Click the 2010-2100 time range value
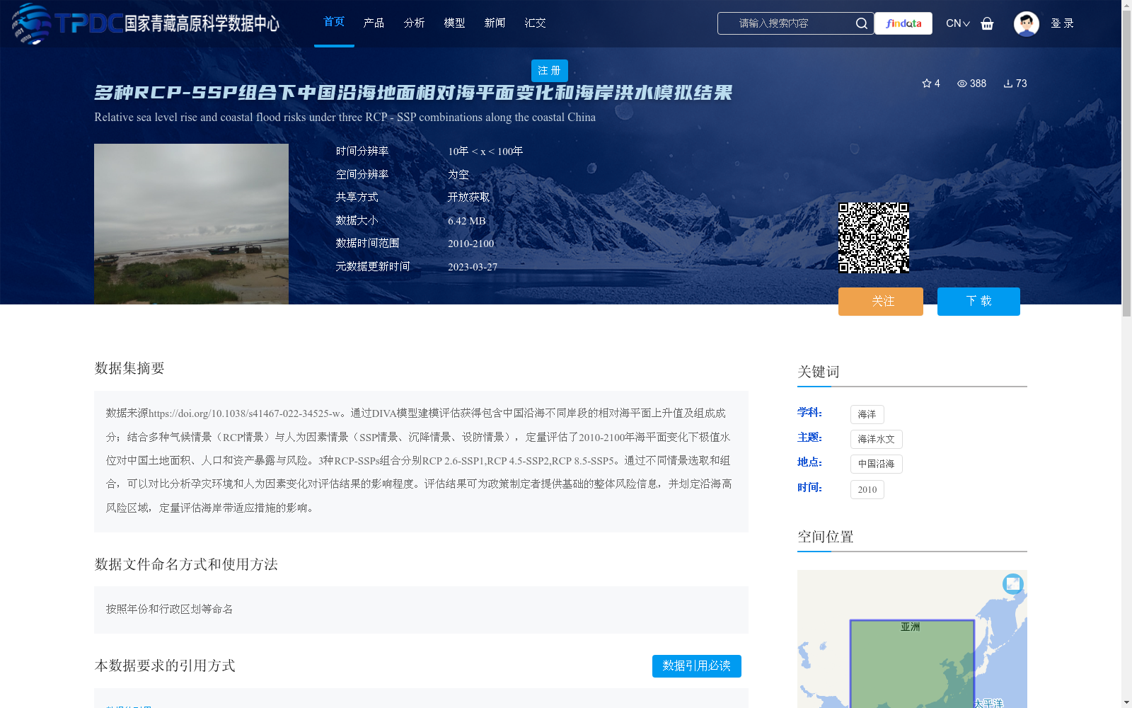Viewport: 1132px width, 708px height. pyautogui.click(x=471, y=244)
